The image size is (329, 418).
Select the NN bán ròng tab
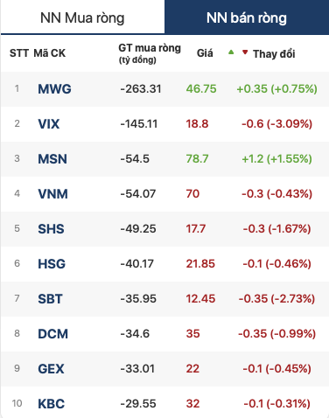pyautogui.click(x=247, y=17)
